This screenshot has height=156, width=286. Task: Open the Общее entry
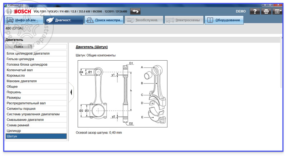36,86
